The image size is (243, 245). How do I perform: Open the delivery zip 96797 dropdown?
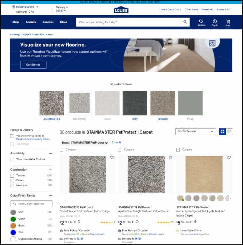coord(61,11)
